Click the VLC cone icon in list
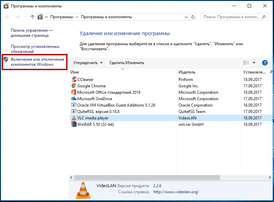Image resolution: width=274 pixels, height=202 pixels. coord(74,118)
